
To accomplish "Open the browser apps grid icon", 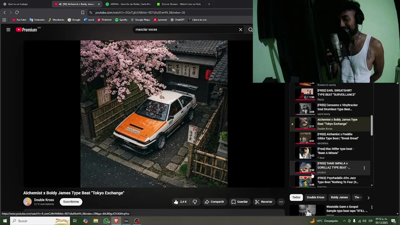I will (4, 20).
